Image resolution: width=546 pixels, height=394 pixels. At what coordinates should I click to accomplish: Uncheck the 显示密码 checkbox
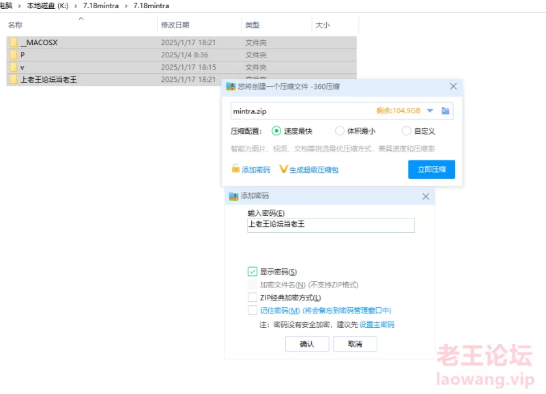(253, 272)
